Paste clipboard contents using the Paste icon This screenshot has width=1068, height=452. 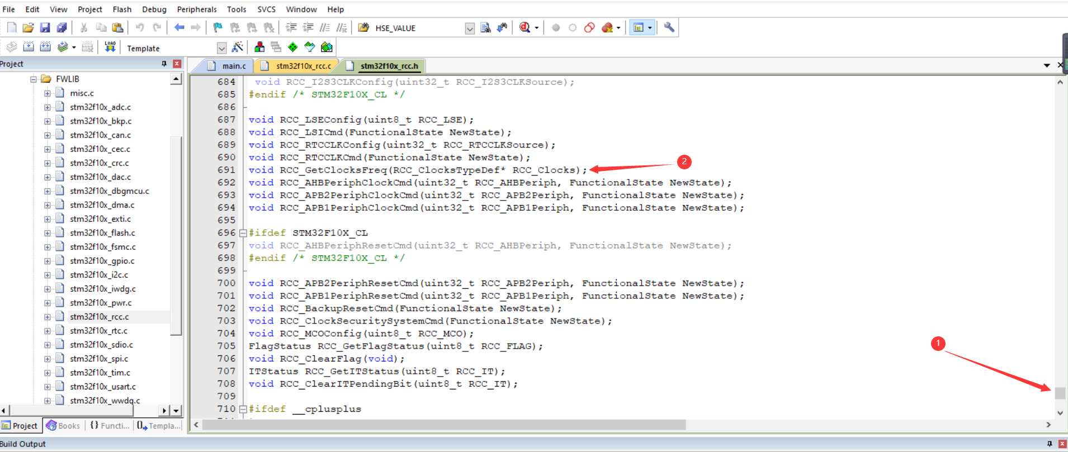[117, 27]
